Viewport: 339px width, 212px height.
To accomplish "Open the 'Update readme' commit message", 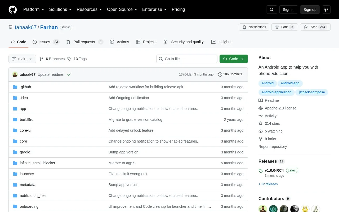I will [x=50, y=74].
